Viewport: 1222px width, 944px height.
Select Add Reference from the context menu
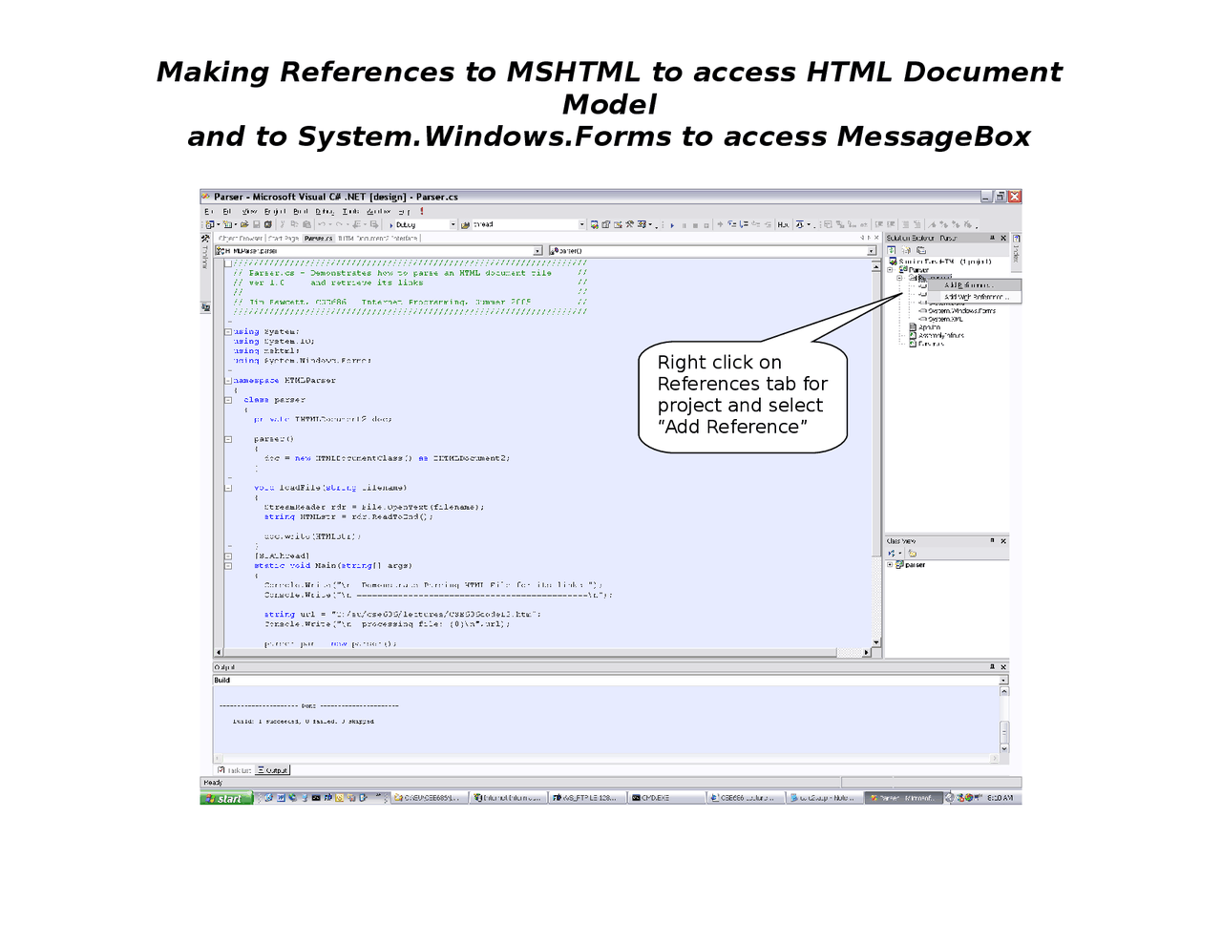[969, 286]
